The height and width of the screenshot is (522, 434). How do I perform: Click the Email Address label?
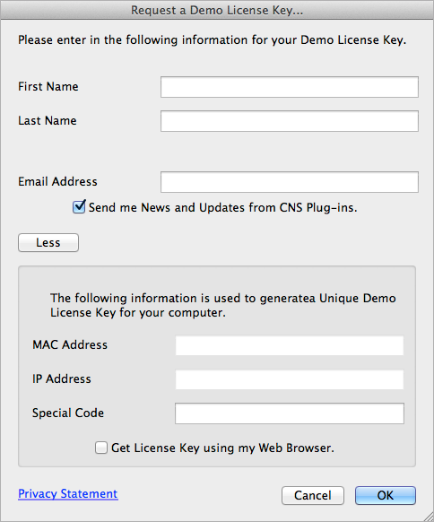[57, 181]
